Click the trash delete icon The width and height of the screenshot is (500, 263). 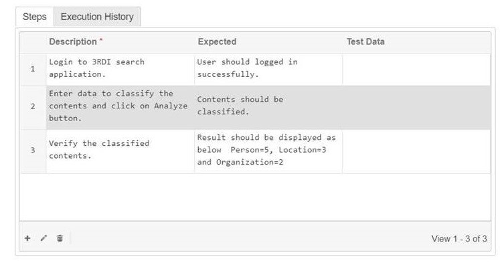pyautogui.click(x=60, y=238)
